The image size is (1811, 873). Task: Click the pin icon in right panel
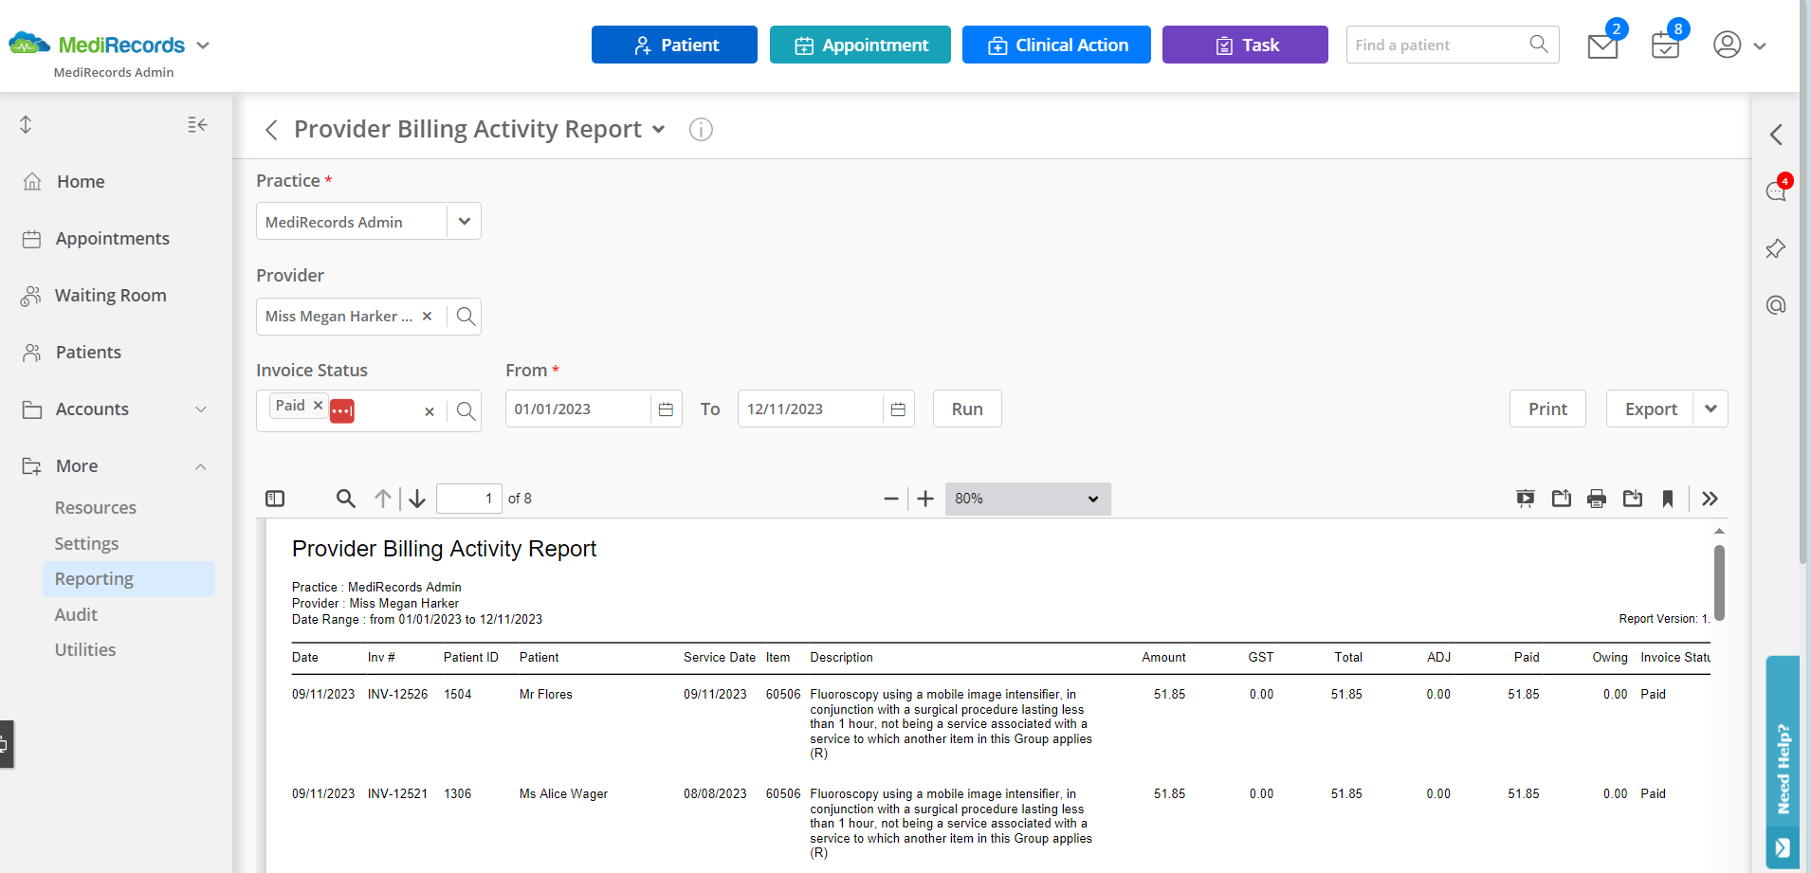click(x=1776, y=248)
